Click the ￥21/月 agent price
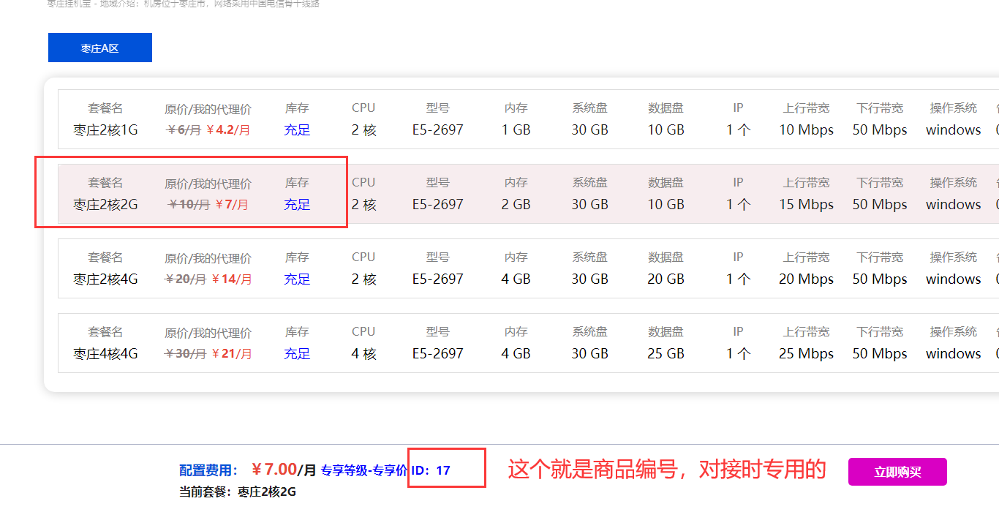 pos(231,354)
